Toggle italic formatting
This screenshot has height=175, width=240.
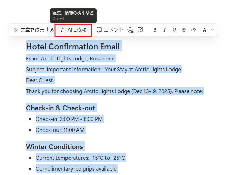point(165,30)
